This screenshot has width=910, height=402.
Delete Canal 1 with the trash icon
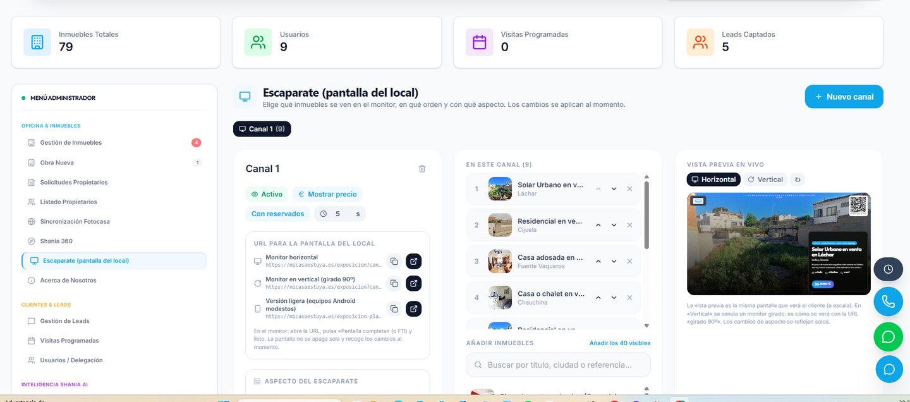pyautogui.click(x=422, y=169)
